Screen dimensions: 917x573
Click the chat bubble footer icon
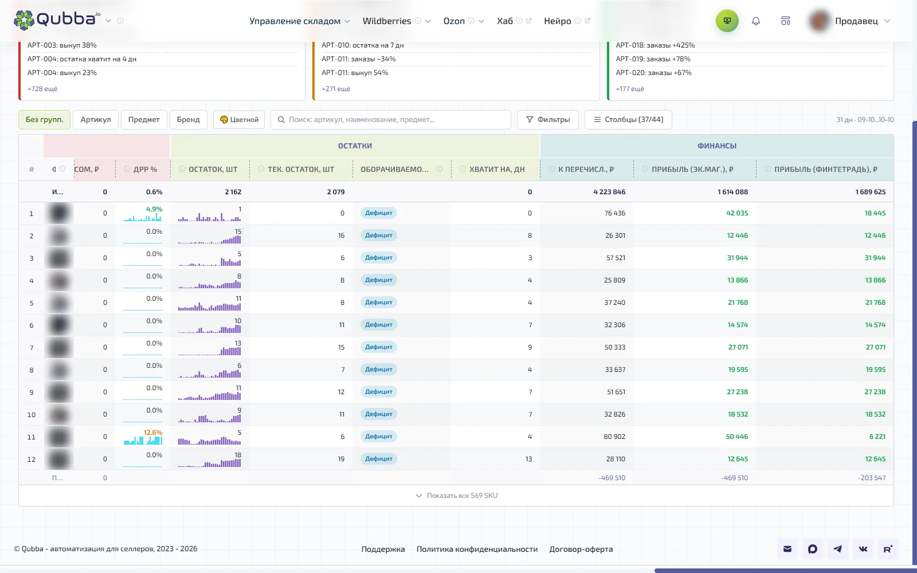pos(813,549)
